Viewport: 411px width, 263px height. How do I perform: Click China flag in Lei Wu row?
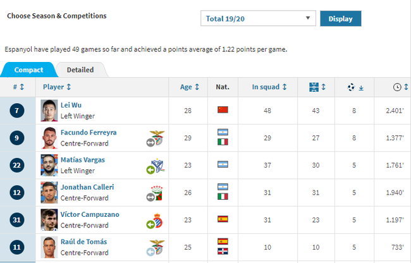(223, 109)
